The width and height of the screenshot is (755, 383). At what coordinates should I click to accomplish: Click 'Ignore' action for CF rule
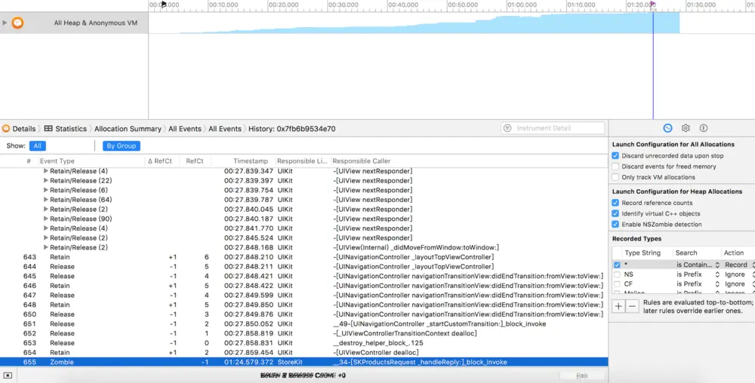(x=735, y=284)
